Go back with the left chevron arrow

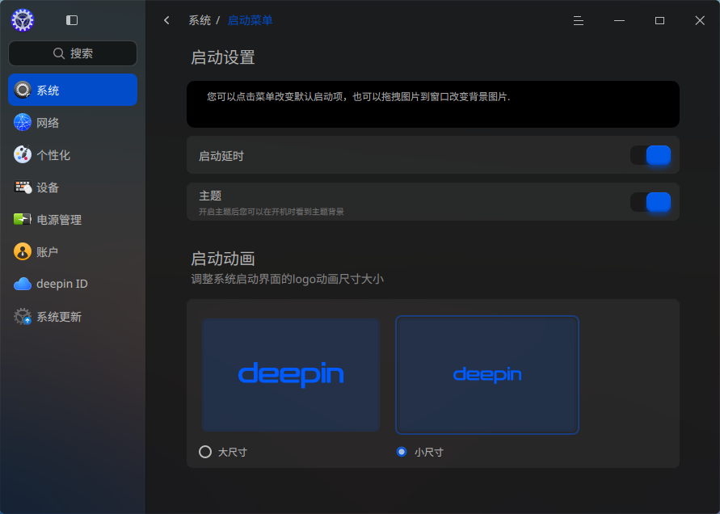pyautogui.click(x=166, y=20)
